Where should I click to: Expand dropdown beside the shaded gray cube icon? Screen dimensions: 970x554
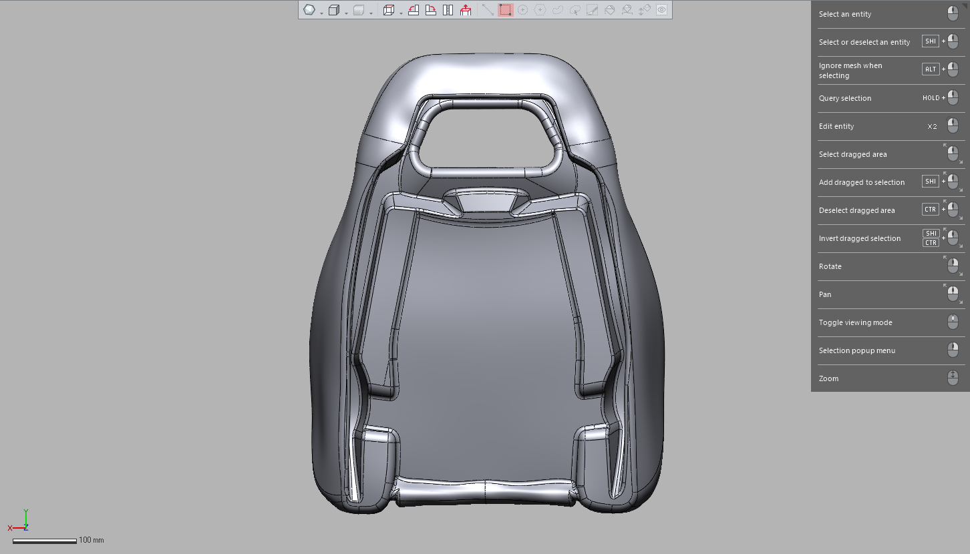coord(371,13)
